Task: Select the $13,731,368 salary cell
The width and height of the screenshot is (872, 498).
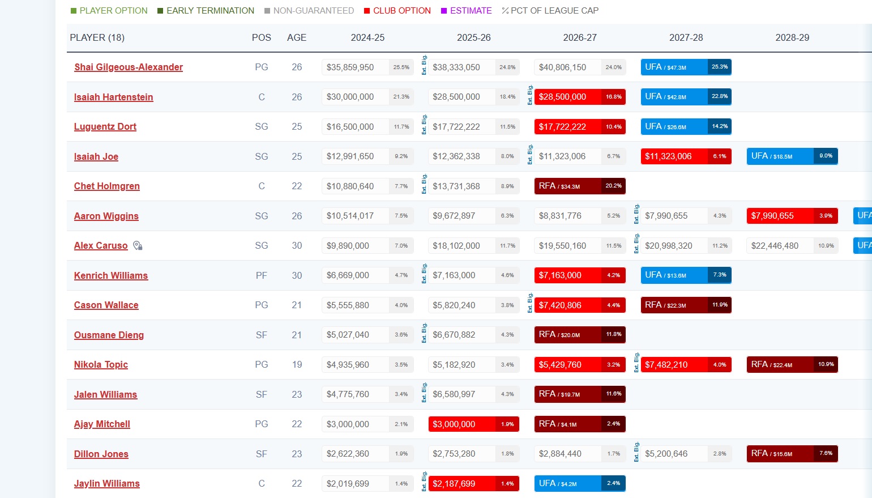Action: [474, 186]
